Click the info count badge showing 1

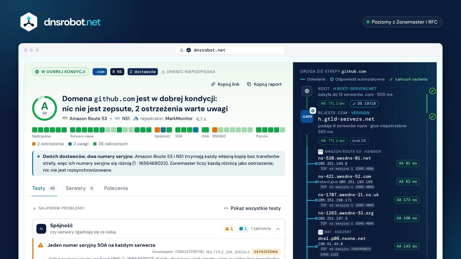pyautogui.click(x=243, y=229)
